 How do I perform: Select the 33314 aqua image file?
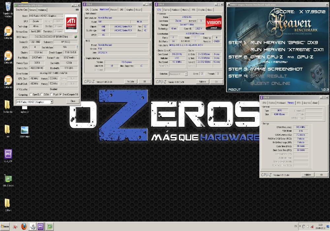pos(25,132)
